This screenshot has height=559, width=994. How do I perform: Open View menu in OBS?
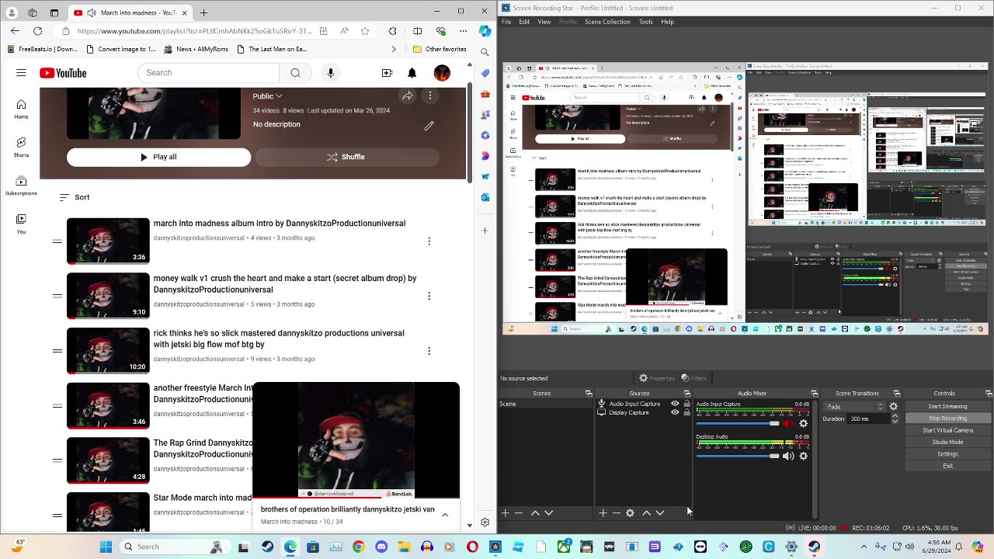click(x=544, y=22)
